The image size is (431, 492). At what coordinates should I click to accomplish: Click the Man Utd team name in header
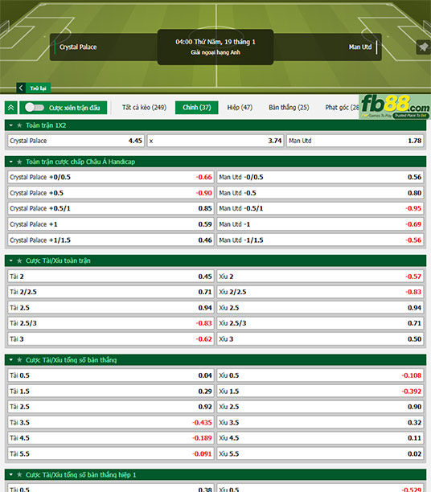[x=360, y=47]
